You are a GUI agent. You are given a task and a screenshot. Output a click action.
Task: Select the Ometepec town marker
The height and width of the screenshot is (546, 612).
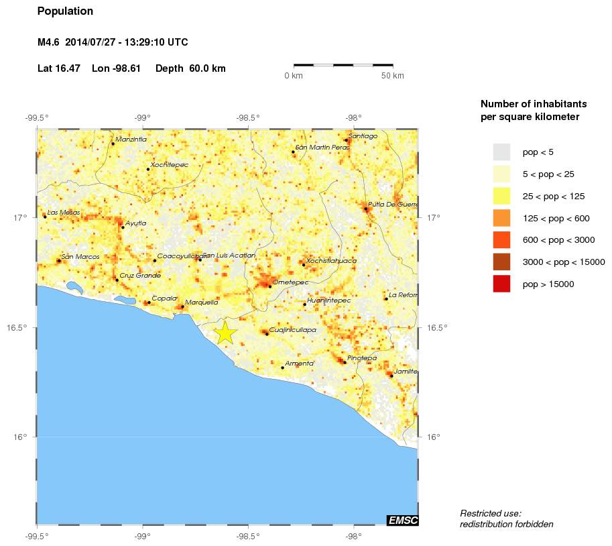coord(270,286)
